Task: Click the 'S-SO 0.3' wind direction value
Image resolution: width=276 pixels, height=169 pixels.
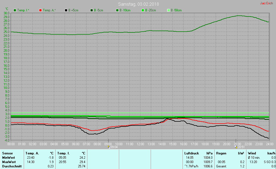Action: 270,162
